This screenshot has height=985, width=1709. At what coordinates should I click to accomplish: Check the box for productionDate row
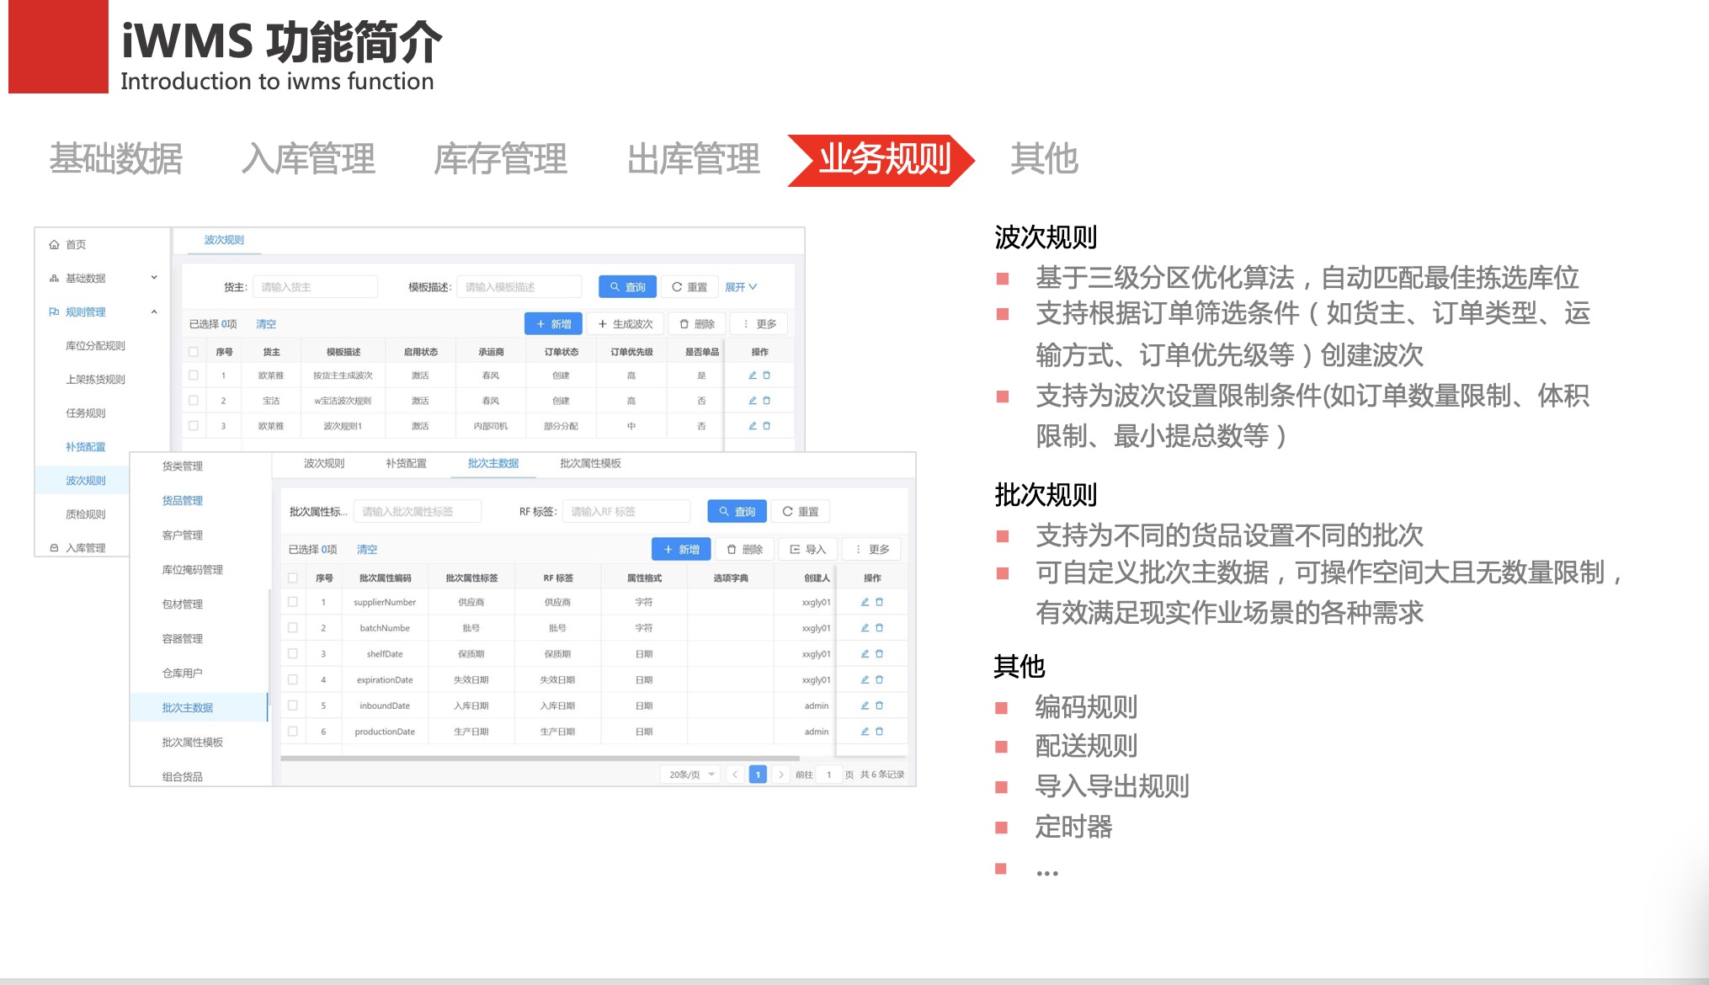coord(293,732)
